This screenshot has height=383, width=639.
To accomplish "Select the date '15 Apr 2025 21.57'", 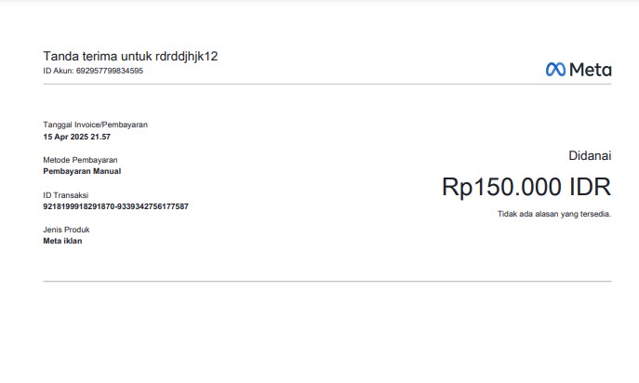I will (x=76, y=137).
